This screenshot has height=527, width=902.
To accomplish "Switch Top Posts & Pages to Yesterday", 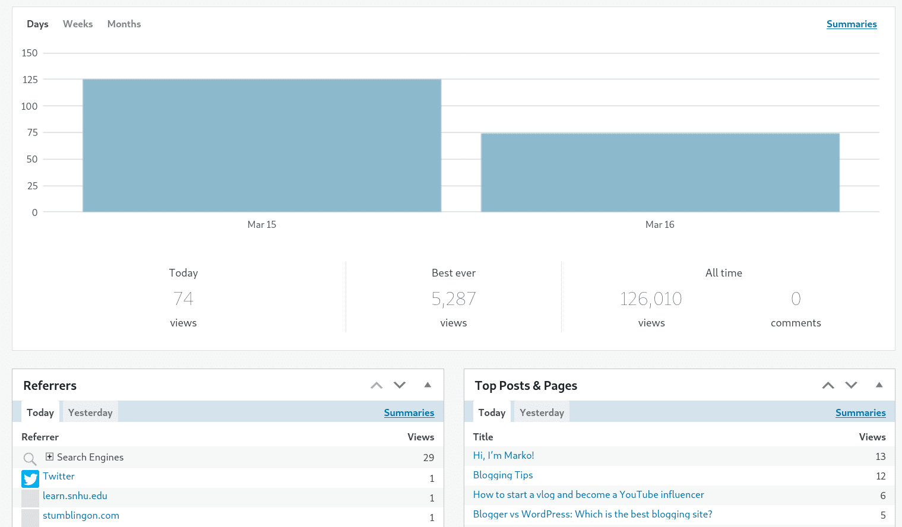I will (x=541, y=412).
